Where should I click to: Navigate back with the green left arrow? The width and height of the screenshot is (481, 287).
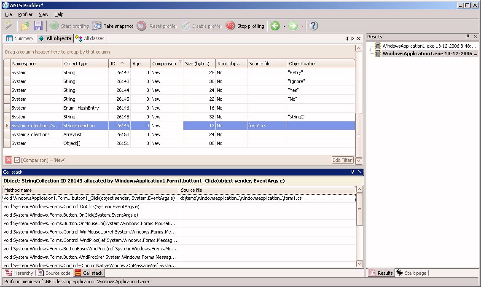click(x=275, y=26)
